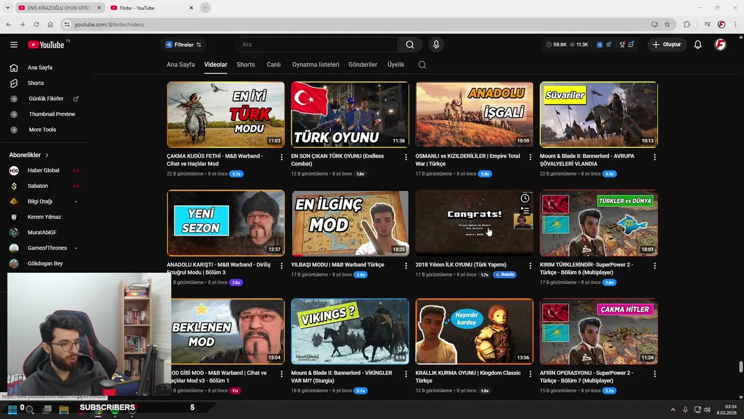Open the Üyelik tab
Viewport: 744px width, 419px height.
point(396,65)
